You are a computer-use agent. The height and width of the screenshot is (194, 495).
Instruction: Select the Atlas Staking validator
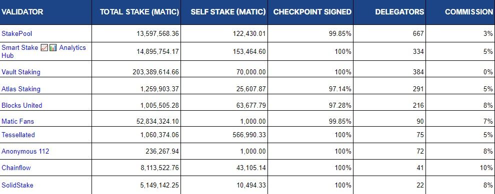coord(21,89)
